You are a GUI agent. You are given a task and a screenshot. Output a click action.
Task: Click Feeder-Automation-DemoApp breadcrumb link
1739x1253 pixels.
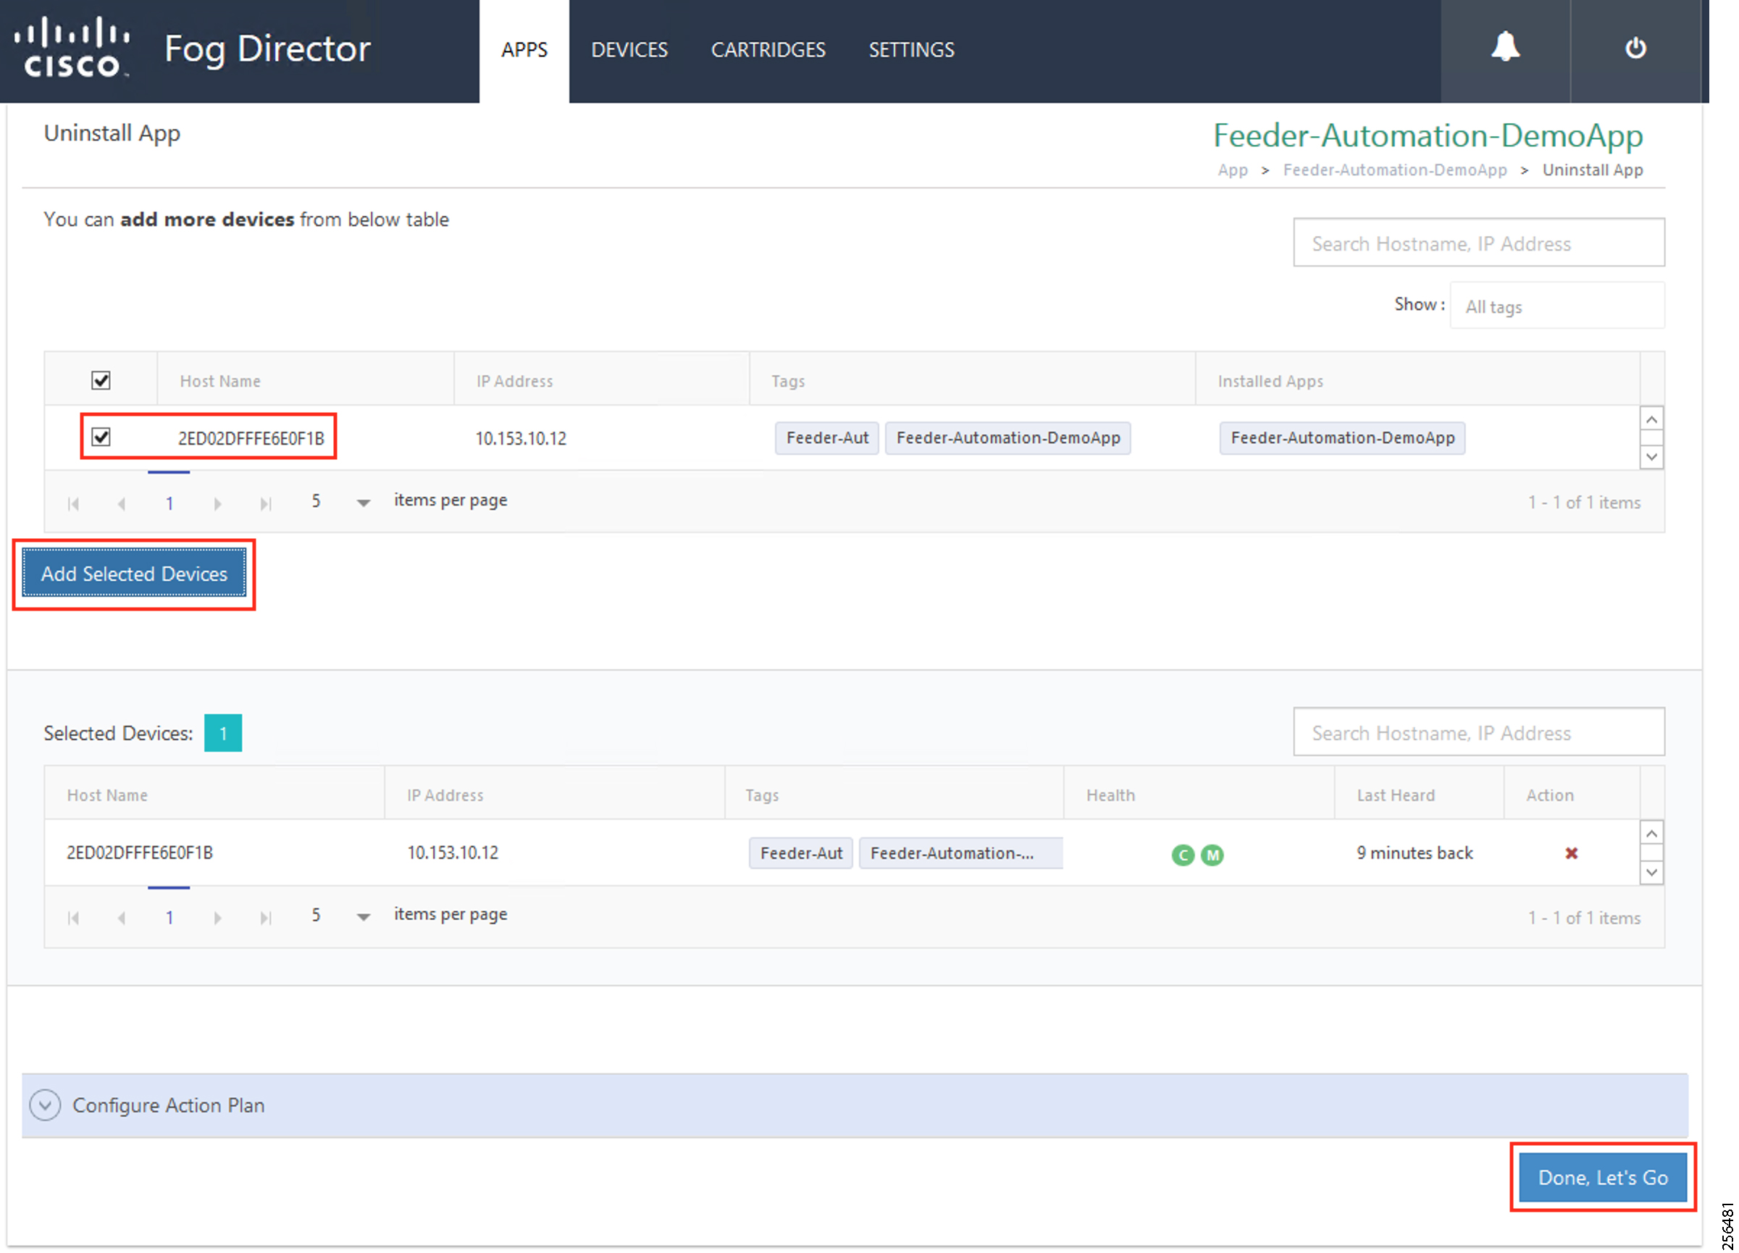[1395, 169]
